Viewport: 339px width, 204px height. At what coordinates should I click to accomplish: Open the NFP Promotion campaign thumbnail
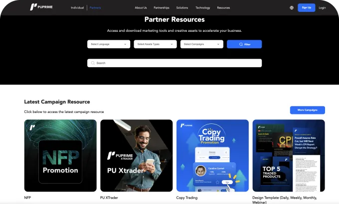[60, 156]
